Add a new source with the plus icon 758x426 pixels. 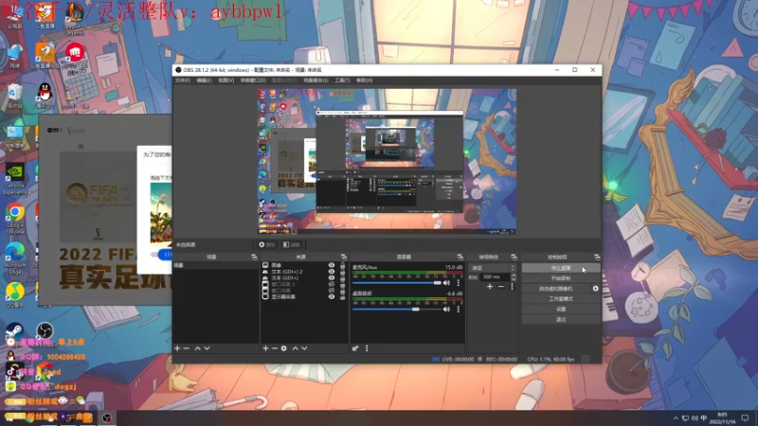tap(265, 348)
